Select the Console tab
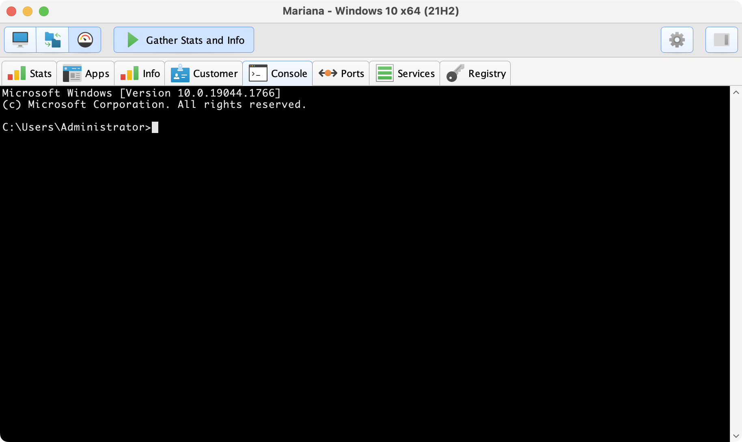Viewport: 742px width, 442px height. [x=278, y=73]
